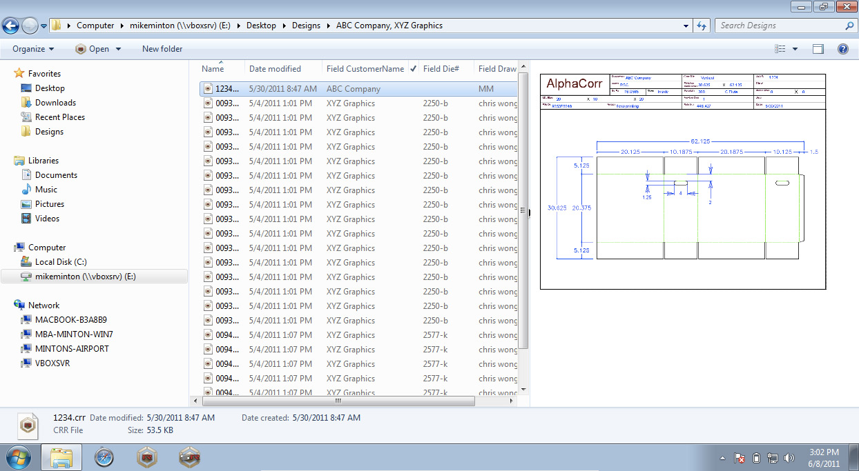Click the Action Center flag tray icon
Image resolution: width=859 pixels, height=471 pixels.
pos(739,458)
